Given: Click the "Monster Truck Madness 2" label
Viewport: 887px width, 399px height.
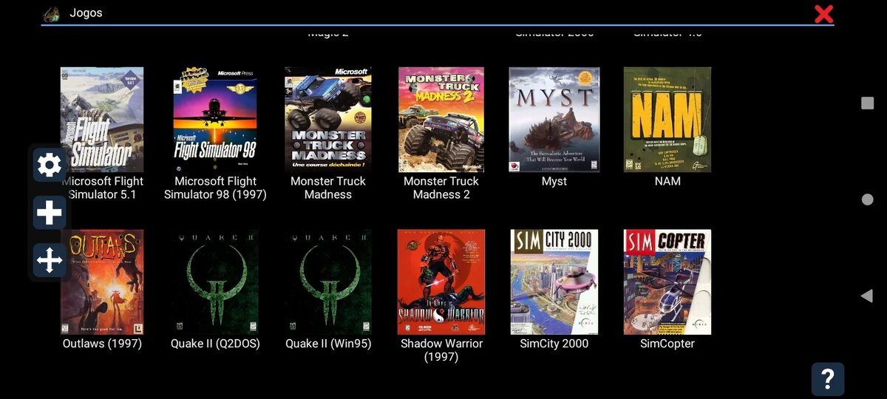Looking at the screenshot, I should point(441,188).
